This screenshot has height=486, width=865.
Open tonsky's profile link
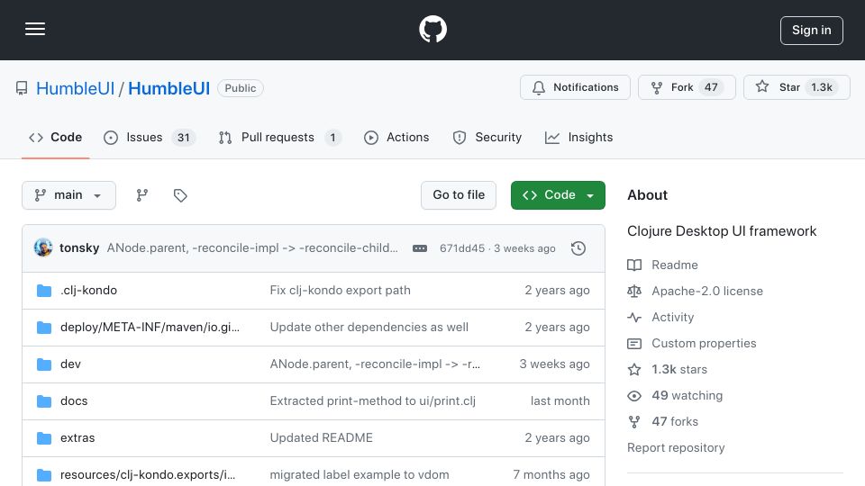pos(79,248)
